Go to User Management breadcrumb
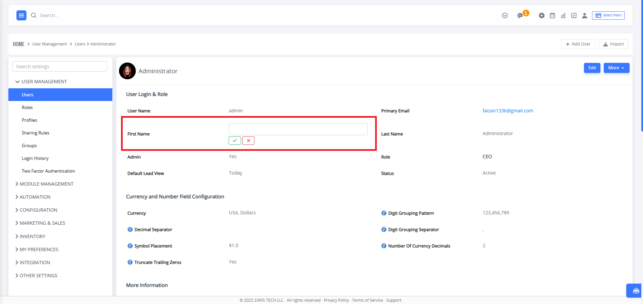The image size is (643, 304). 50,44
